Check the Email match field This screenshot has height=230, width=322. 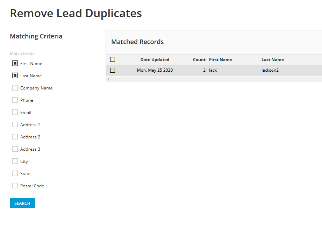click(x=15, y=112)
